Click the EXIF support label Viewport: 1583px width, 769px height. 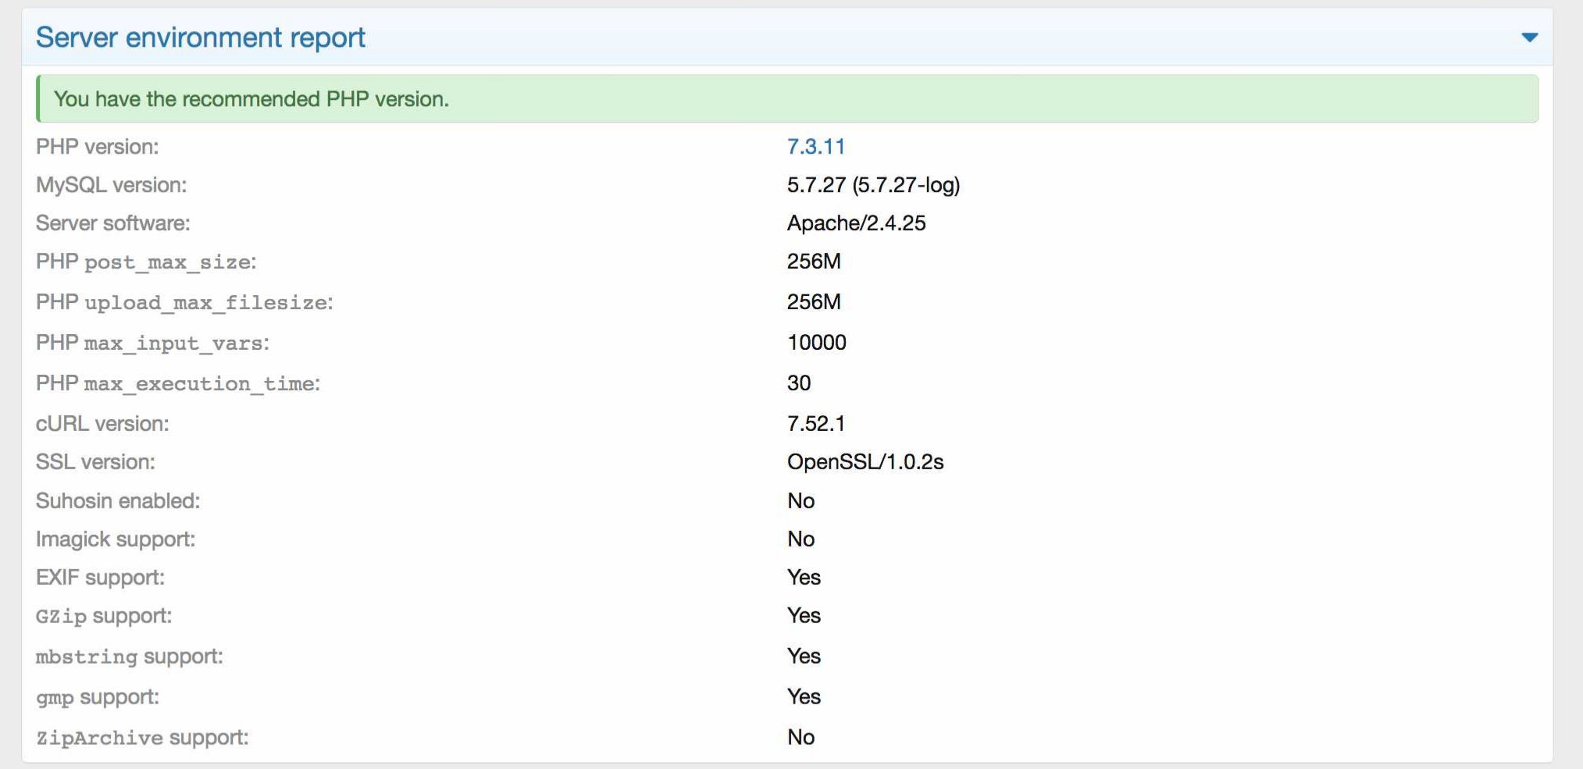tap(100, 578)
